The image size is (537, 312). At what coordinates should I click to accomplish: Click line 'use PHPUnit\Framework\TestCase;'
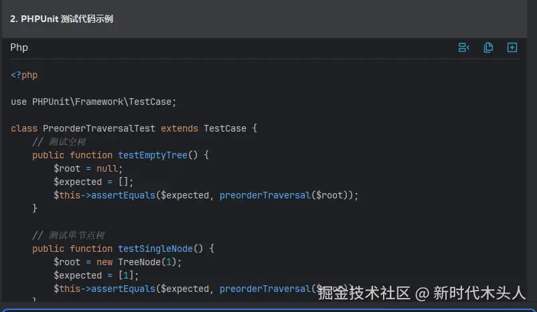pos(94,102)
